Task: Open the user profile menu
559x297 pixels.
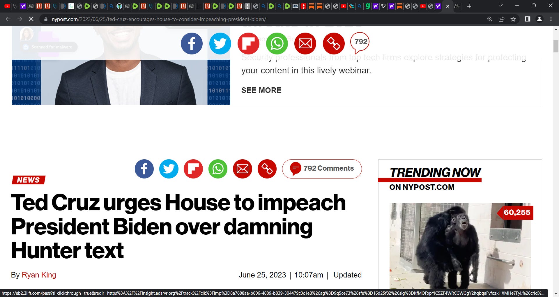Action: click(539, 19)
